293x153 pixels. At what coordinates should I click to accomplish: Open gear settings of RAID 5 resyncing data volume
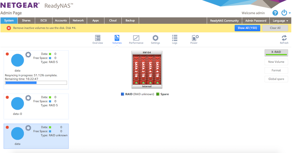(x=28, y=55)
